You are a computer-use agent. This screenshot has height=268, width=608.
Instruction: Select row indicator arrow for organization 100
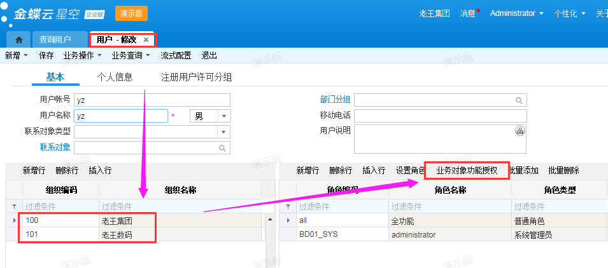tap(15, 220)
